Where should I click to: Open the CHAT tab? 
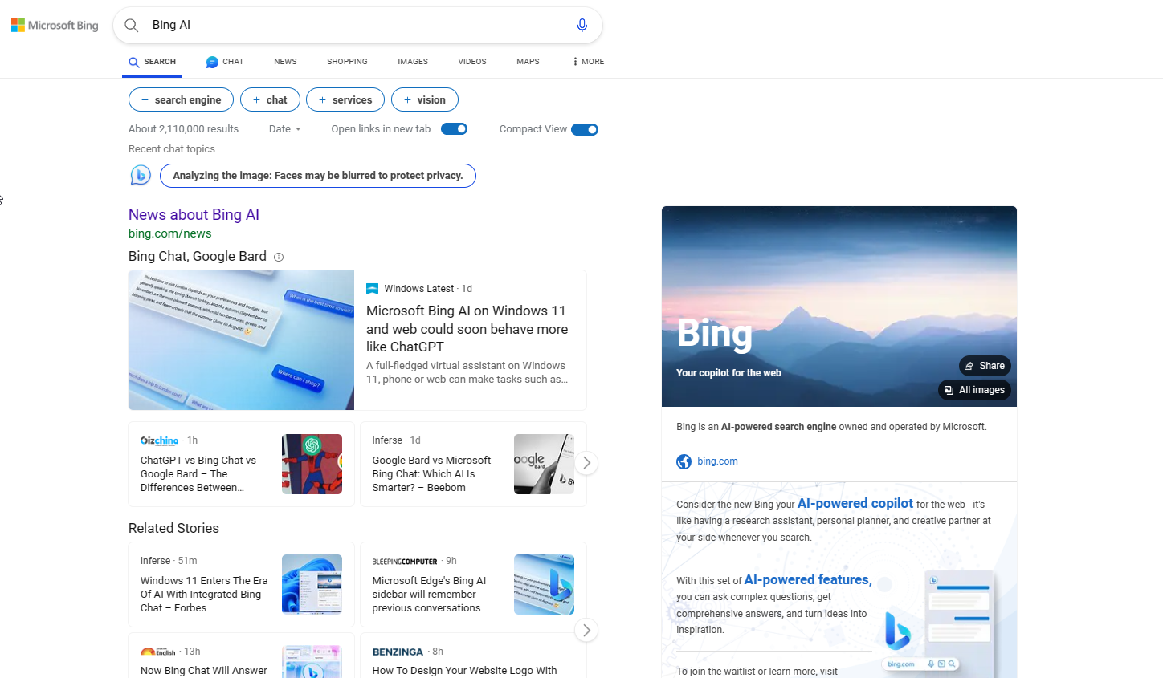coord(224,61)
